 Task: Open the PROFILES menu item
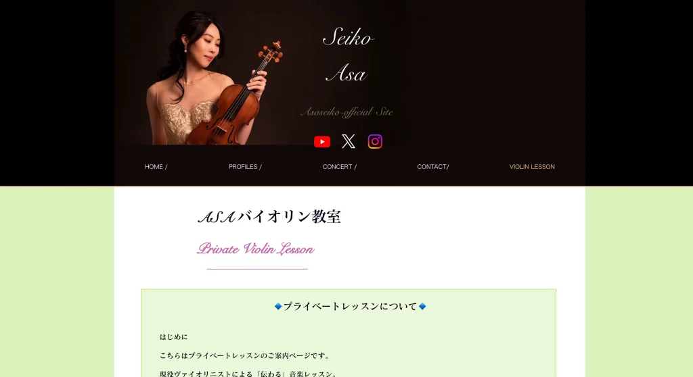pyautogui.click(x=245, y=166)
